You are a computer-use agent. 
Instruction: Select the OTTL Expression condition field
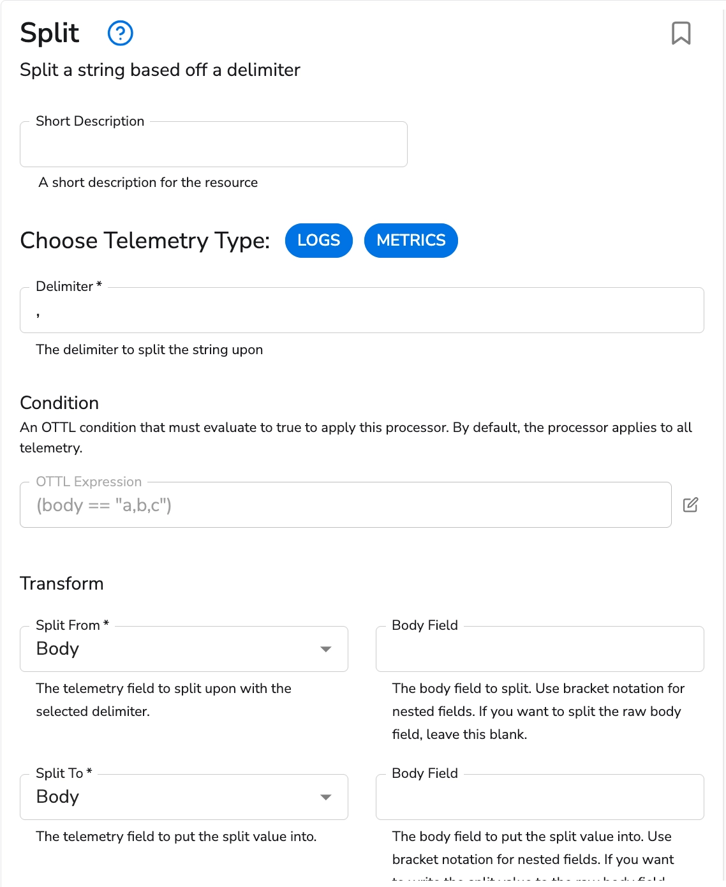[345, 505]
